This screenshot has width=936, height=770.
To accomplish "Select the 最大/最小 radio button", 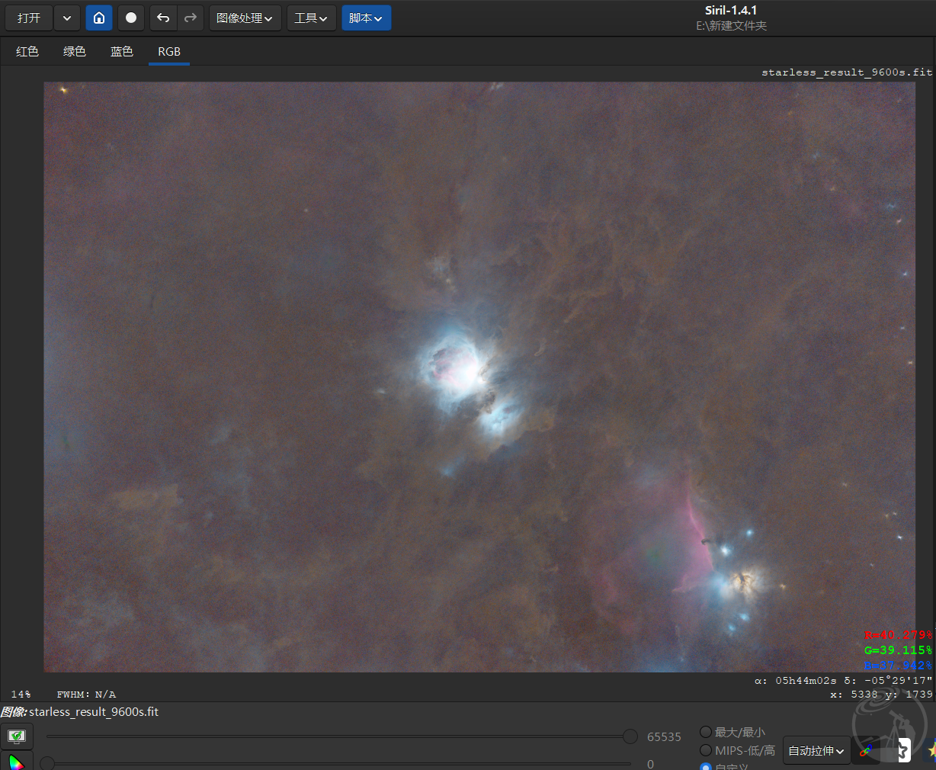I will pyautogui.click(x=706, y=732).
